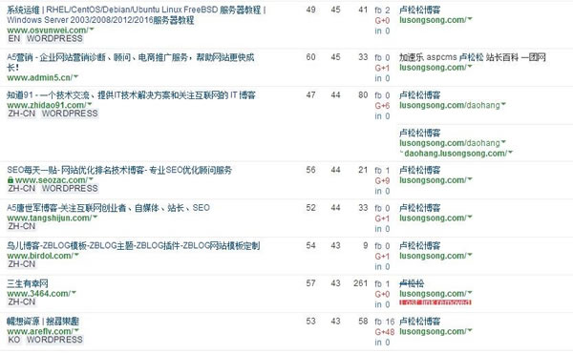Open the 系统运维 RHEL/CentOS server tutorial title link
Screen dimensions: 573x353
pyautogui.click(x=137, y=15)
